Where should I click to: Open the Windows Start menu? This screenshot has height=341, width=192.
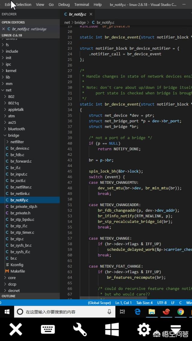tap(7, 312)
